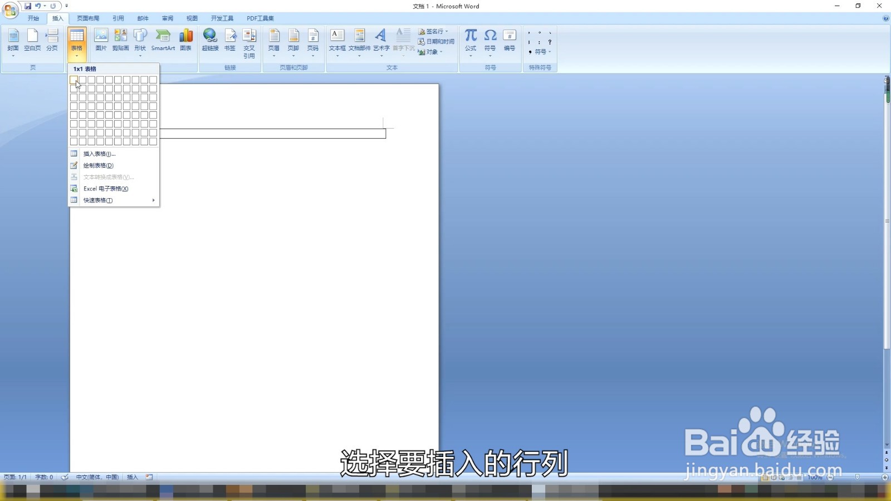Insert a SmartArt graphic
This screenshot has width=891, height=501.
163,41
